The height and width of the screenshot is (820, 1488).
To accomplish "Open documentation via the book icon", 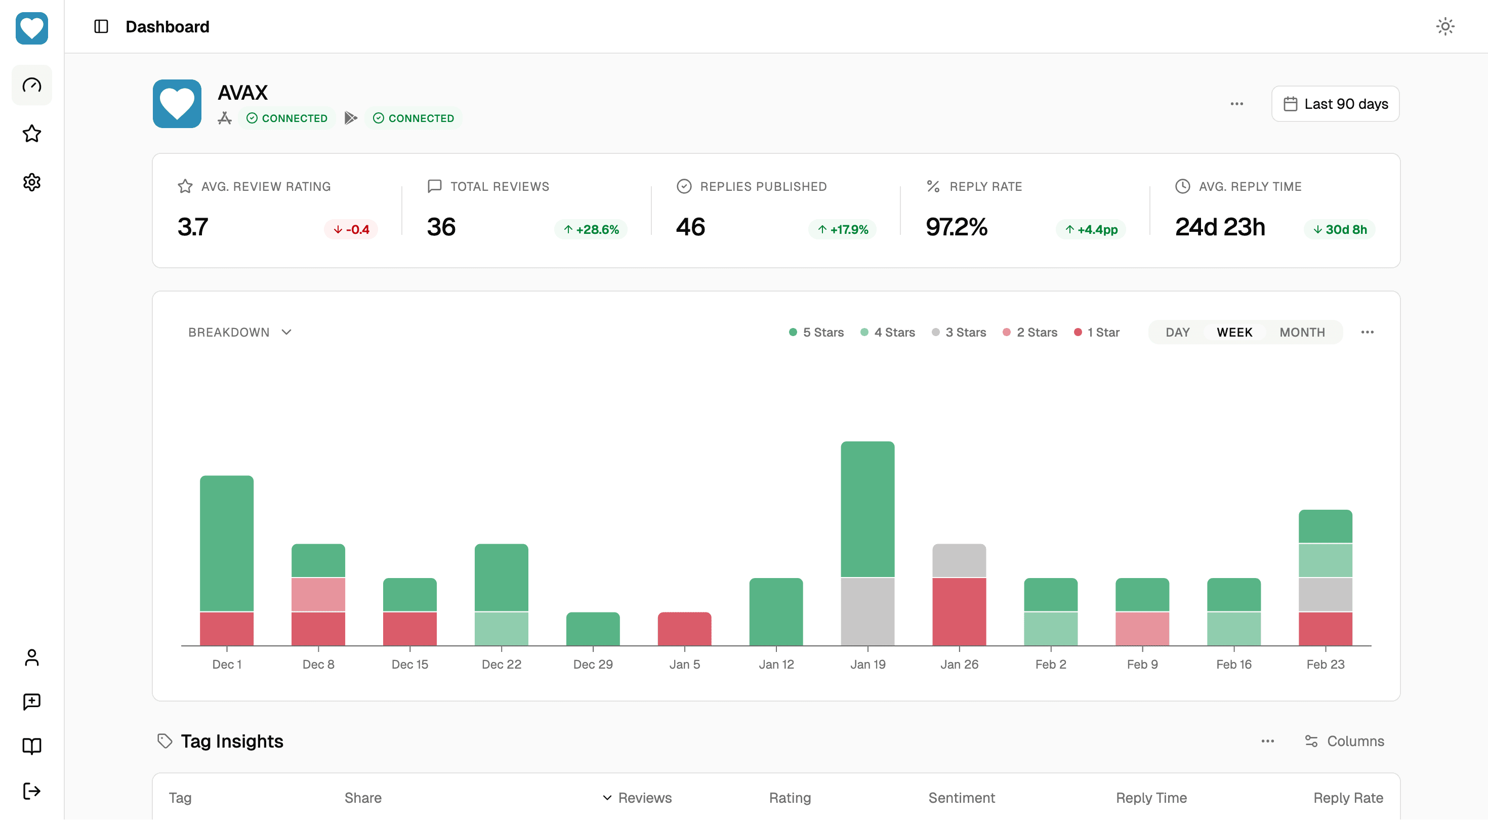I will tap(31, 746).
